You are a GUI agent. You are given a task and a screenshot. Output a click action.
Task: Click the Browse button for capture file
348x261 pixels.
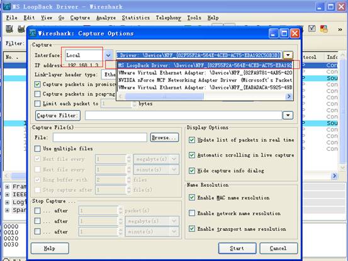click(164, 138)
